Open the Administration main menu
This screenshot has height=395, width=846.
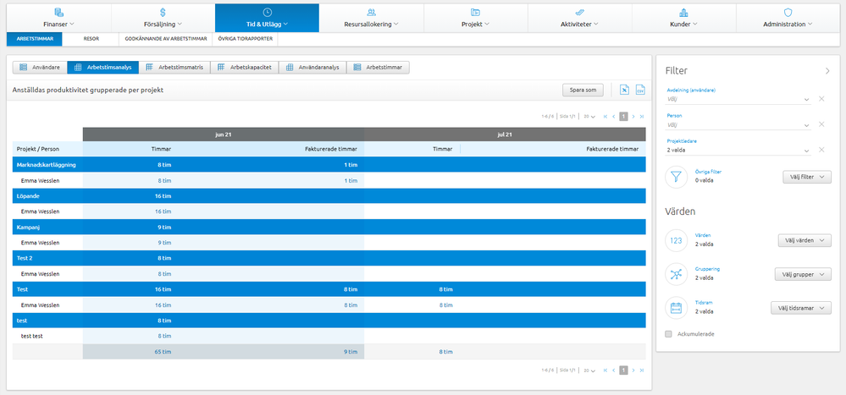[x=788, y=19]
